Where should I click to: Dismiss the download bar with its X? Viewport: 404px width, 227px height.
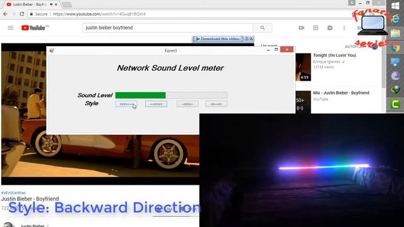point(251,38)
